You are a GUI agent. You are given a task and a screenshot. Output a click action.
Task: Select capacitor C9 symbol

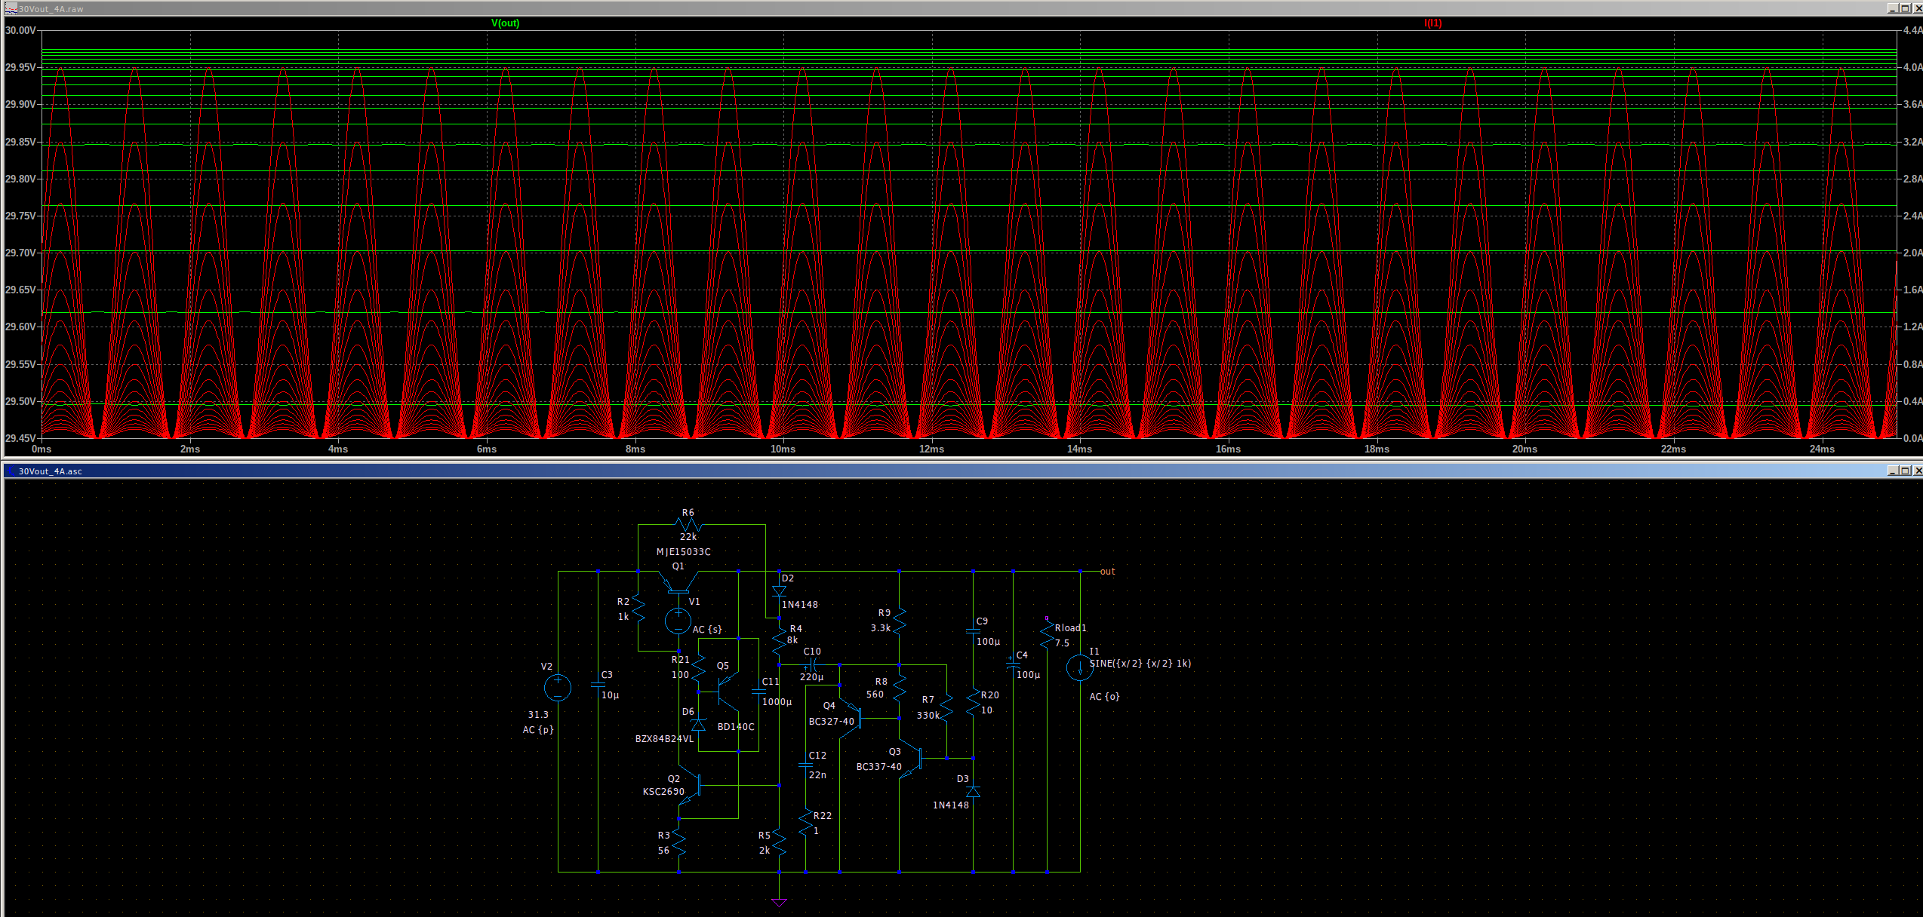pos(973,630)
